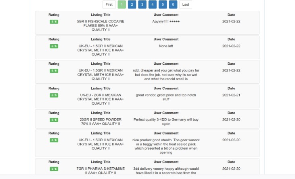Click the 5/5 badge on the SPEED POWDER review
This screenshot has height=179, width=295.
[54, 120]
